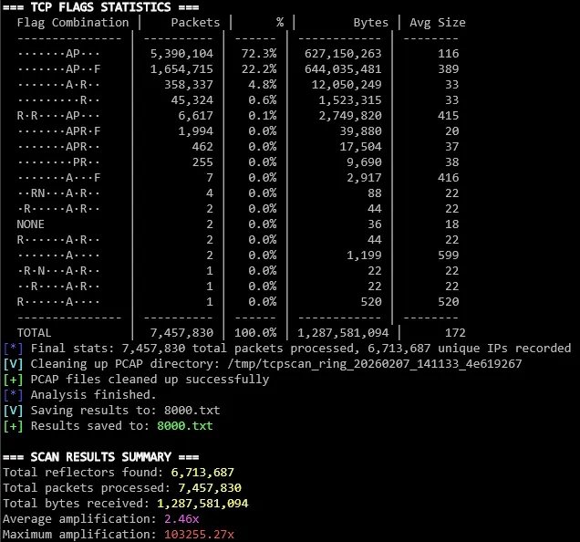This screenshot has height=542, width=580.
Task: Click packets value 1,994
Action: [196, 131]
